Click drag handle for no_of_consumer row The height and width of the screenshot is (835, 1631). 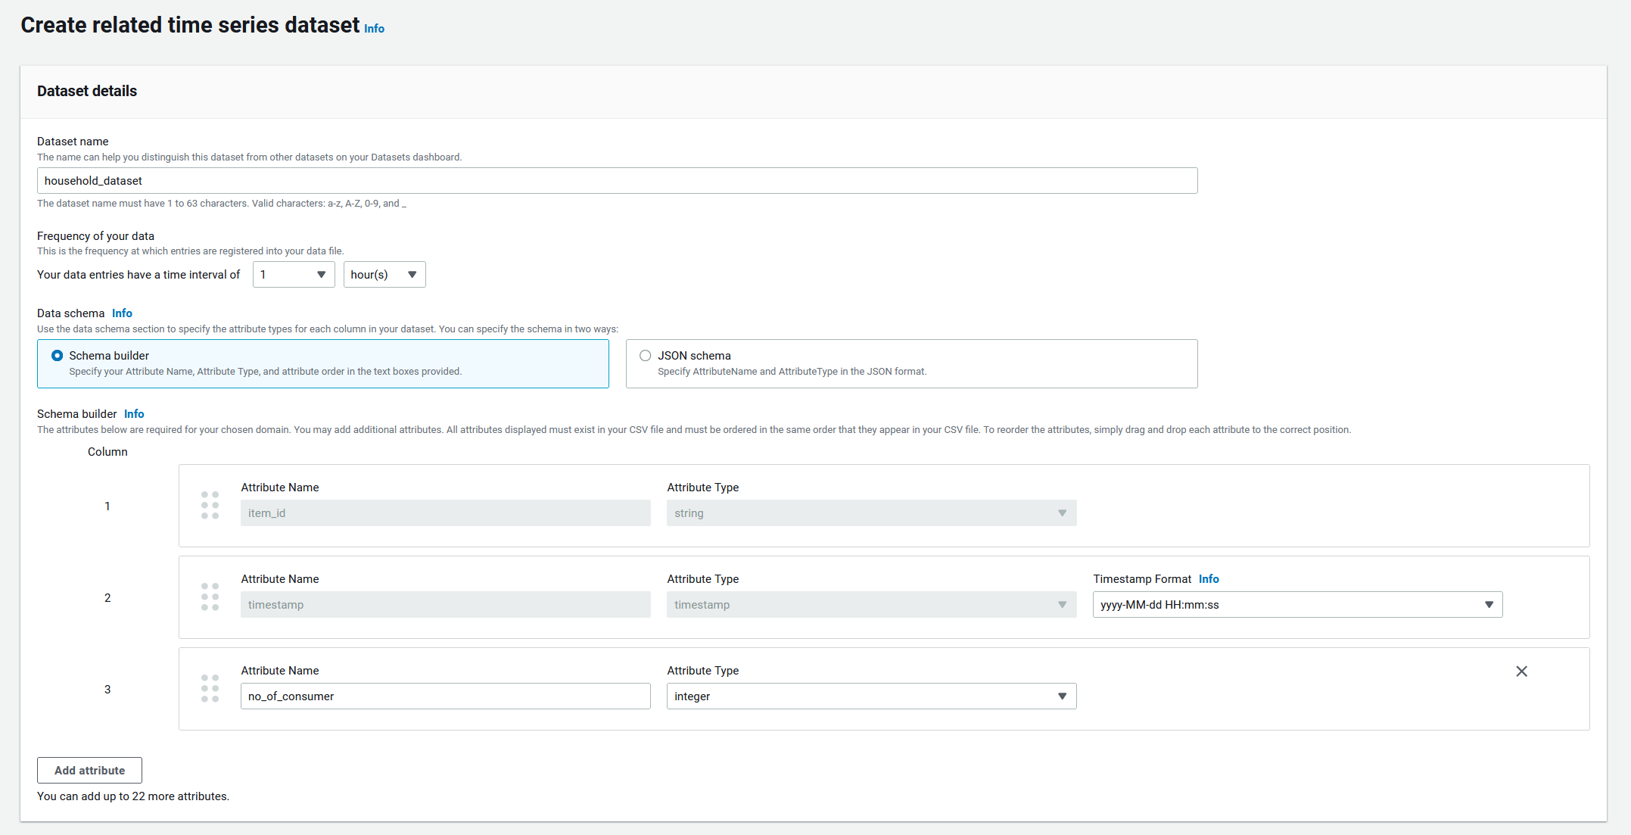pyautogui.click(x=210, y=688)
